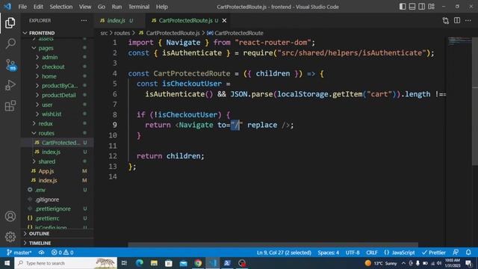
Task: Open problems errors and warnings indicator
Action: 62,253
